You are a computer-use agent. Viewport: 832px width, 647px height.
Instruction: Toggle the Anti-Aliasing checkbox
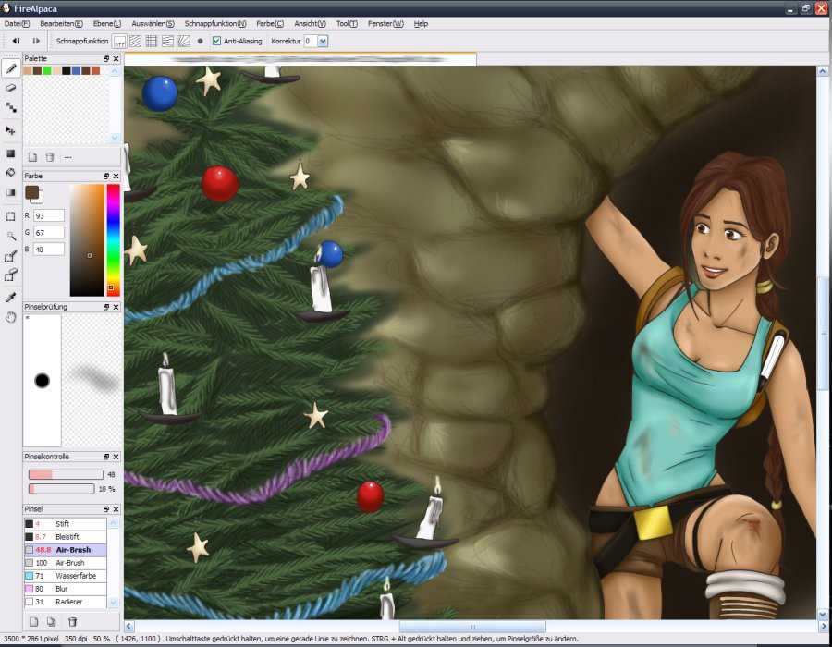pyautogui.click(x=216, y=41)
